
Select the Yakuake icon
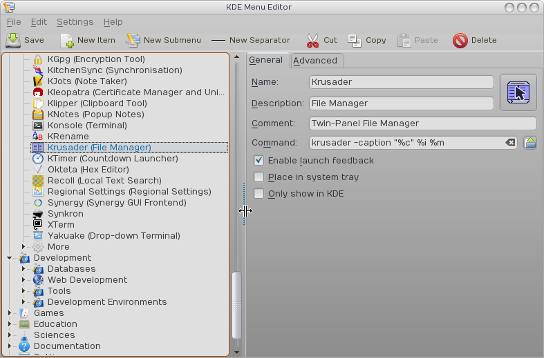pyautogui.click(x=38, y=236)
